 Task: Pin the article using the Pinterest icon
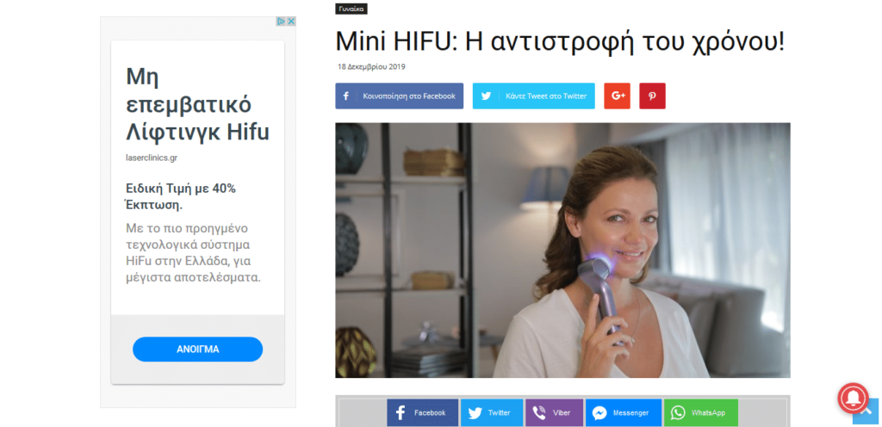[652, 96]
